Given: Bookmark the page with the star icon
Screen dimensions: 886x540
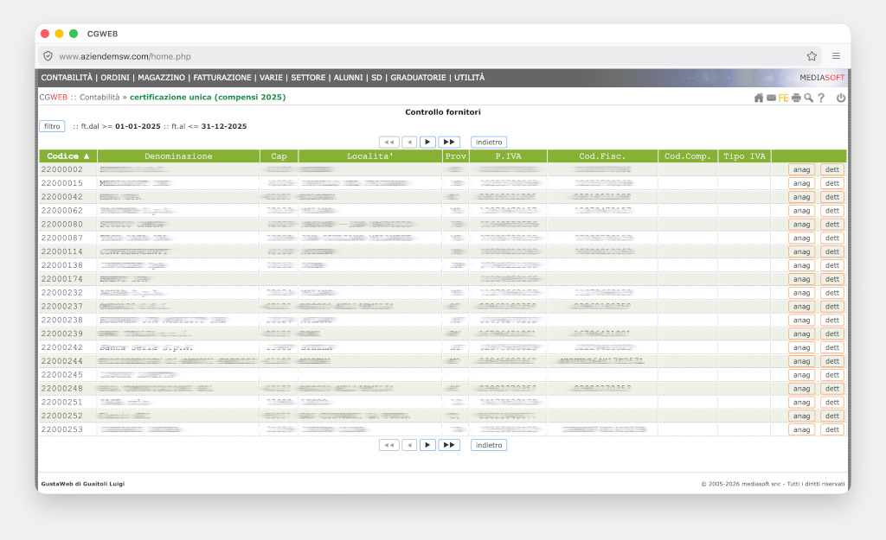Looking at the screenshot, I should pyautogui.click(x=812, y=56).
